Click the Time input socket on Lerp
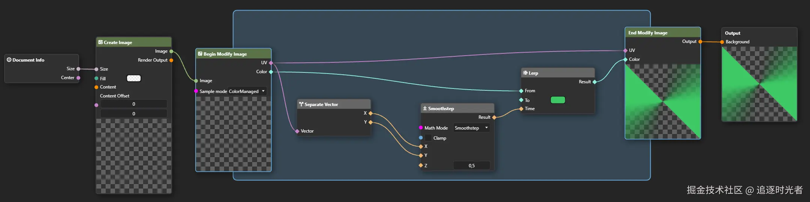This screenshot has width=810, height=202. click(521, 109)
